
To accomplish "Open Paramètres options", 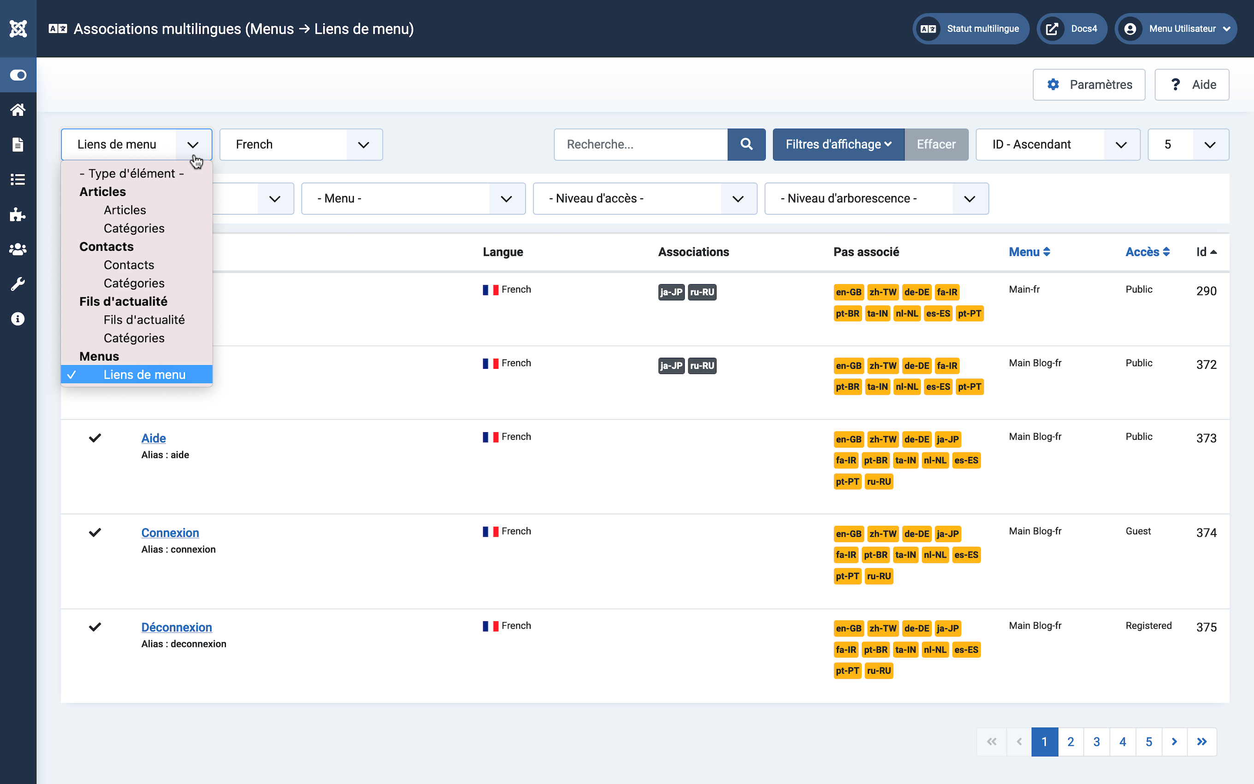I will (x=1088, y=84).
